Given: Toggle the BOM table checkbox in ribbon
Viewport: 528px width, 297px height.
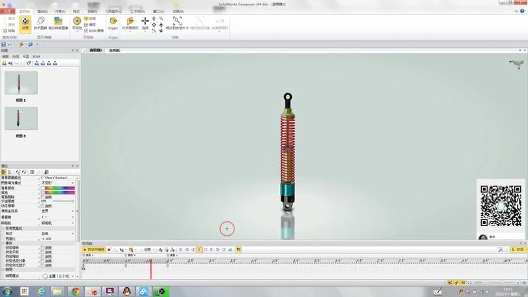Looking at the screenshot, I should tap(86, 31).
